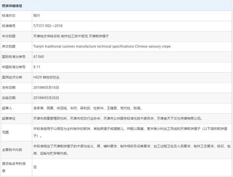Click the patent info value 否
Screen dimensions: 233x177
click(35, 167)
